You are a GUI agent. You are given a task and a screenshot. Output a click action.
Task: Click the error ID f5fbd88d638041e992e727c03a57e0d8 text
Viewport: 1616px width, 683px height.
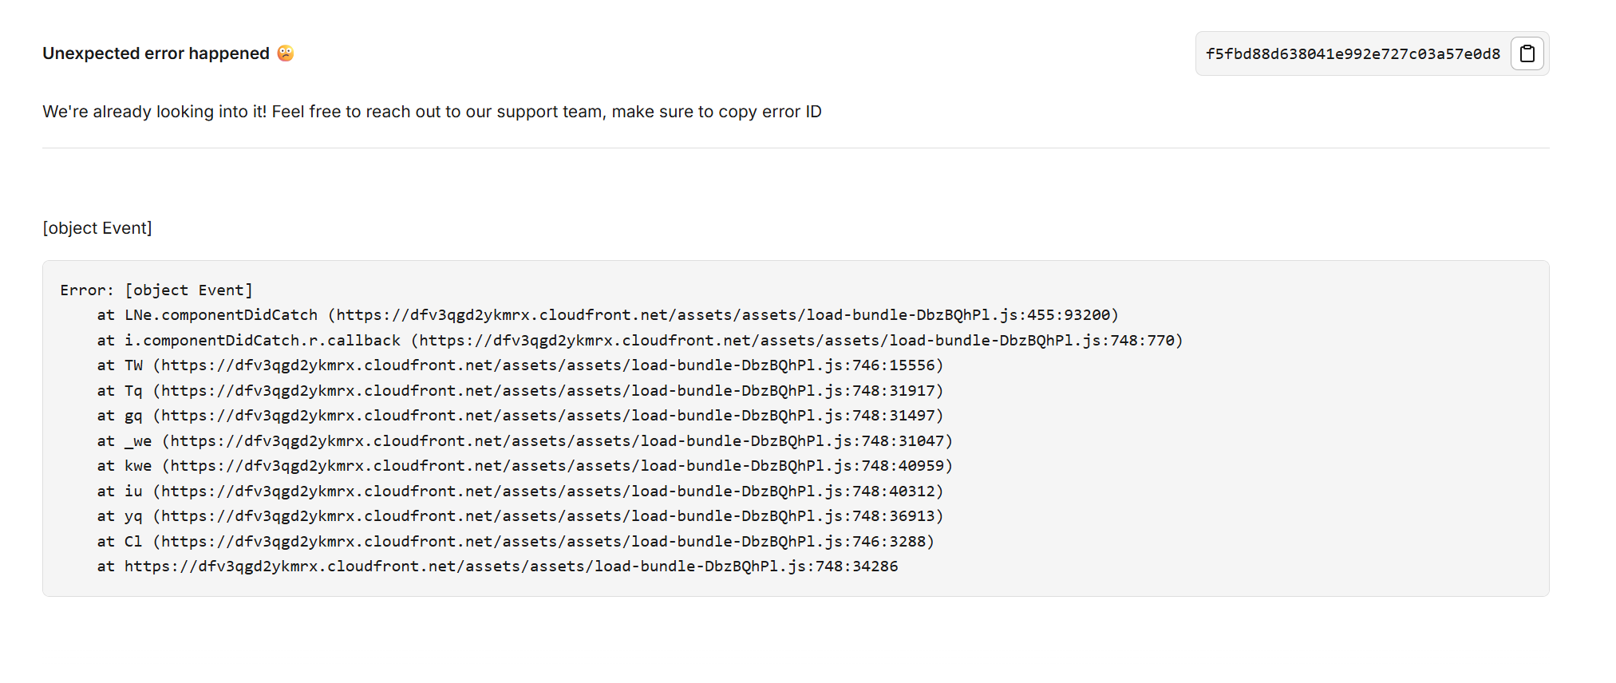coord(1353,53)
